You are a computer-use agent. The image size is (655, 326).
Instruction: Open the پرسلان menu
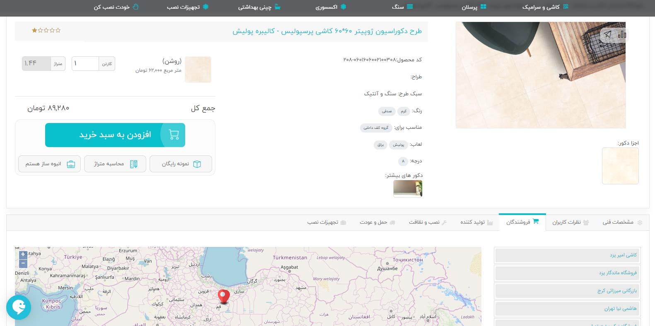pos(474,7)
